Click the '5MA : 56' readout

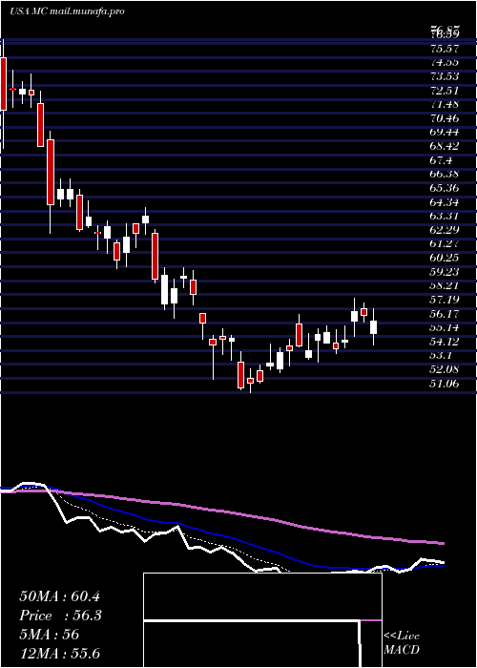[50, 635]
